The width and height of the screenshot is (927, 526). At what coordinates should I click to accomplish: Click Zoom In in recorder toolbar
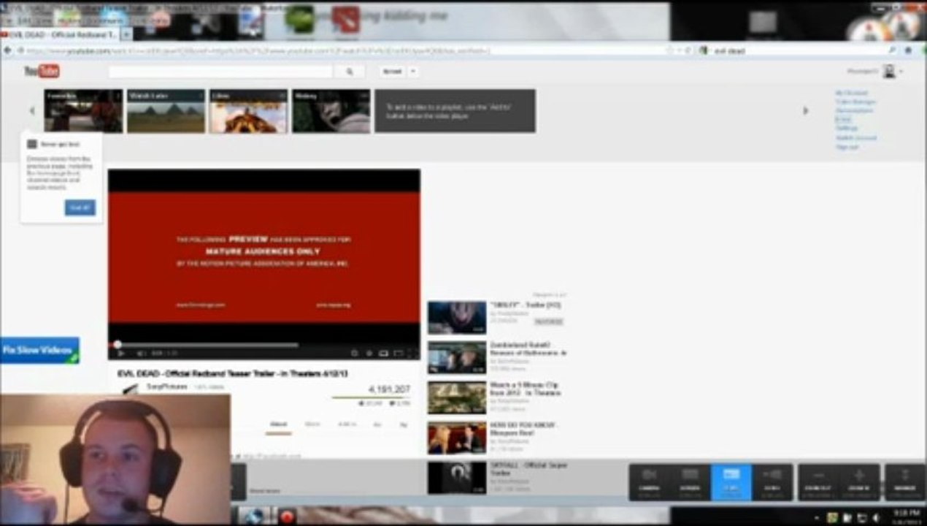click(858, 482)
